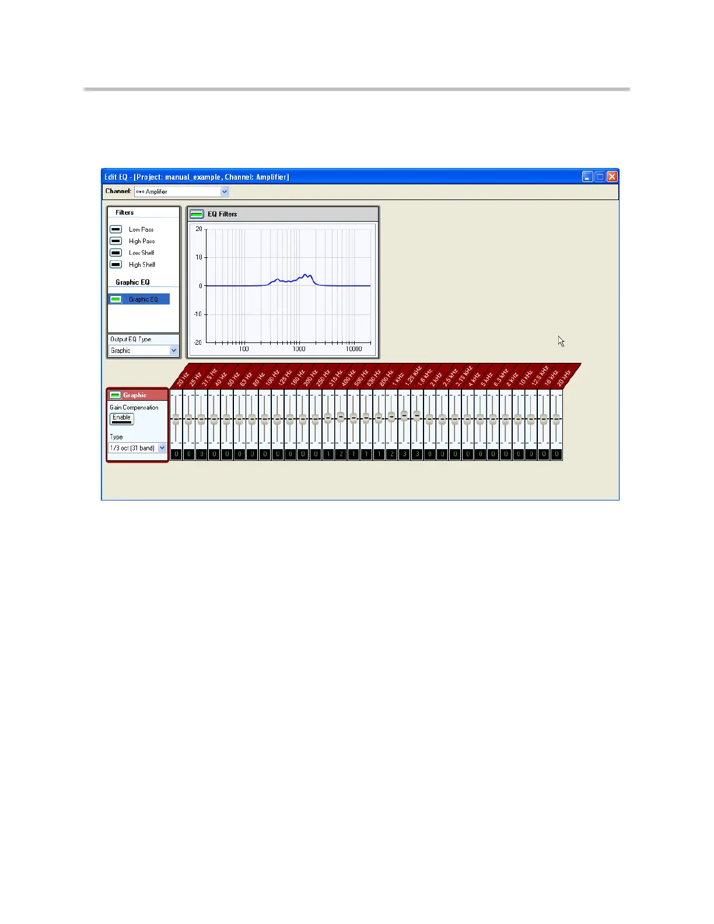Toggle the High Pass filter indicator
The height and width of the screenshot is (924, 714).
pos(116,241)
